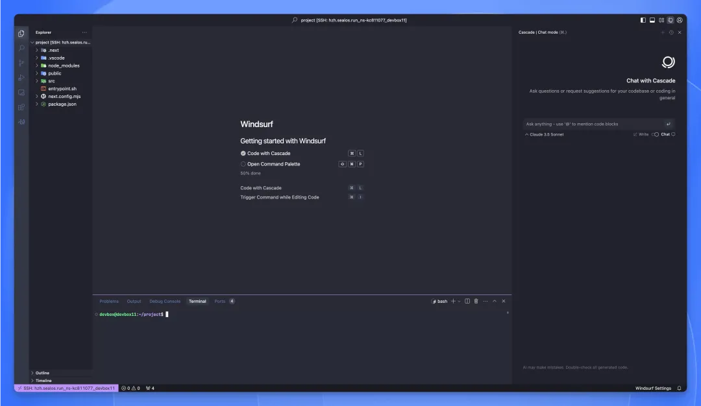Kill terminal with trash icon

point(476,301)
